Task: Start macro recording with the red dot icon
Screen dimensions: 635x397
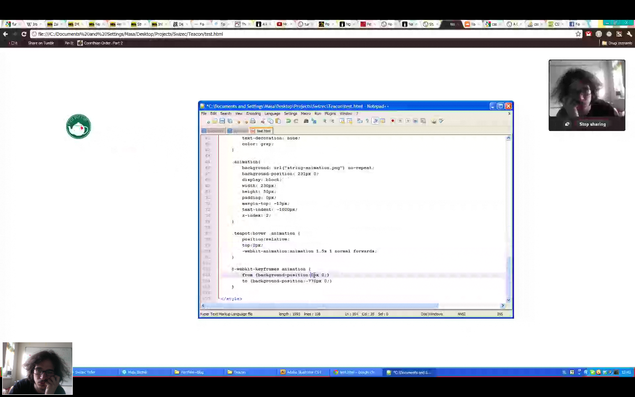Action: pos(392,121)
